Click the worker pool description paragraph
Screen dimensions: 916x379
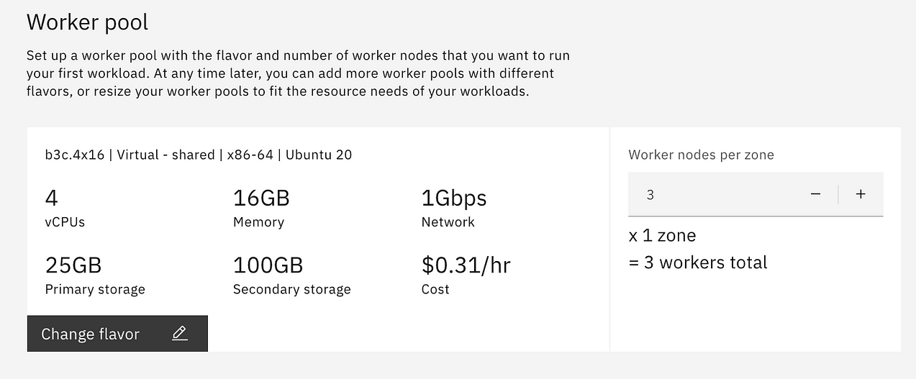(x=300, y=74)
